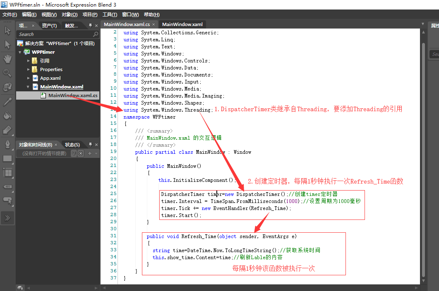
Task: Open the 窗口(W) menu
Action: (130, 14)
